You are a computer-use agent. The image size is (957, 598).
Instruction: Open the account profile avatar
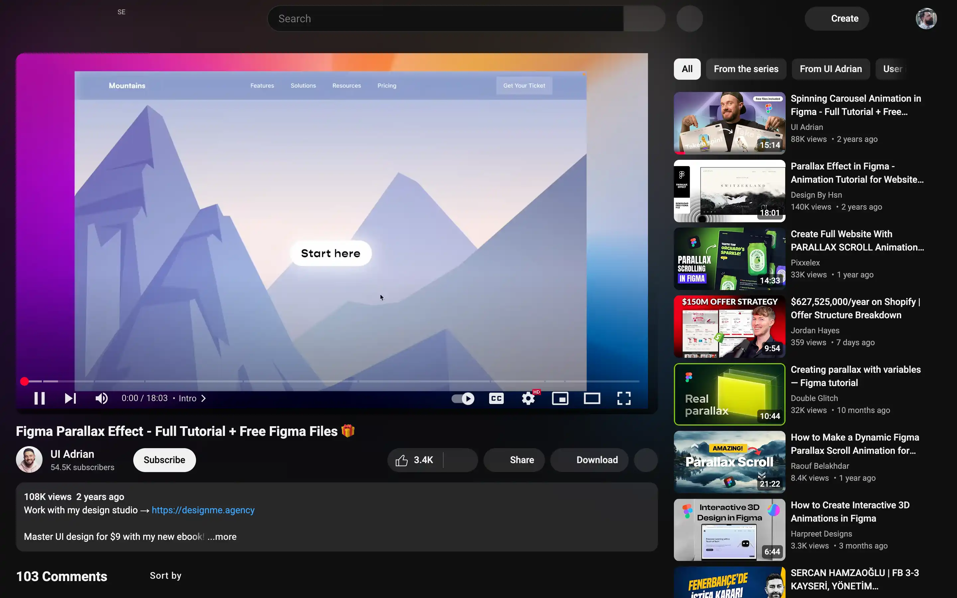(926, 19)
